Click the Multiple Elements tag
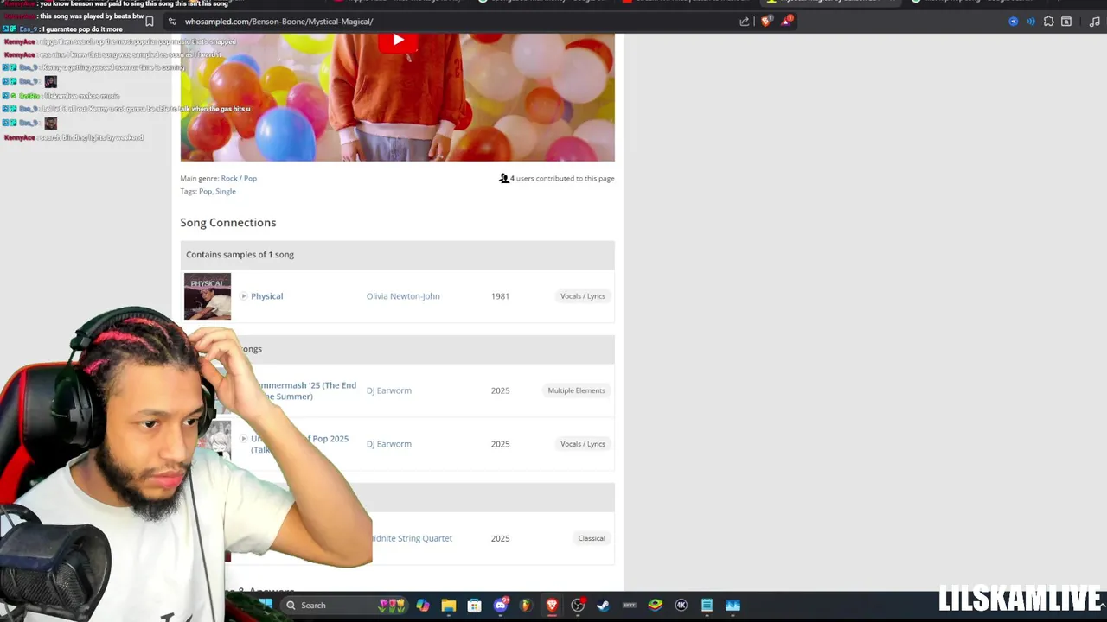This screenshot has width=1107, height=622. point(576,390)
